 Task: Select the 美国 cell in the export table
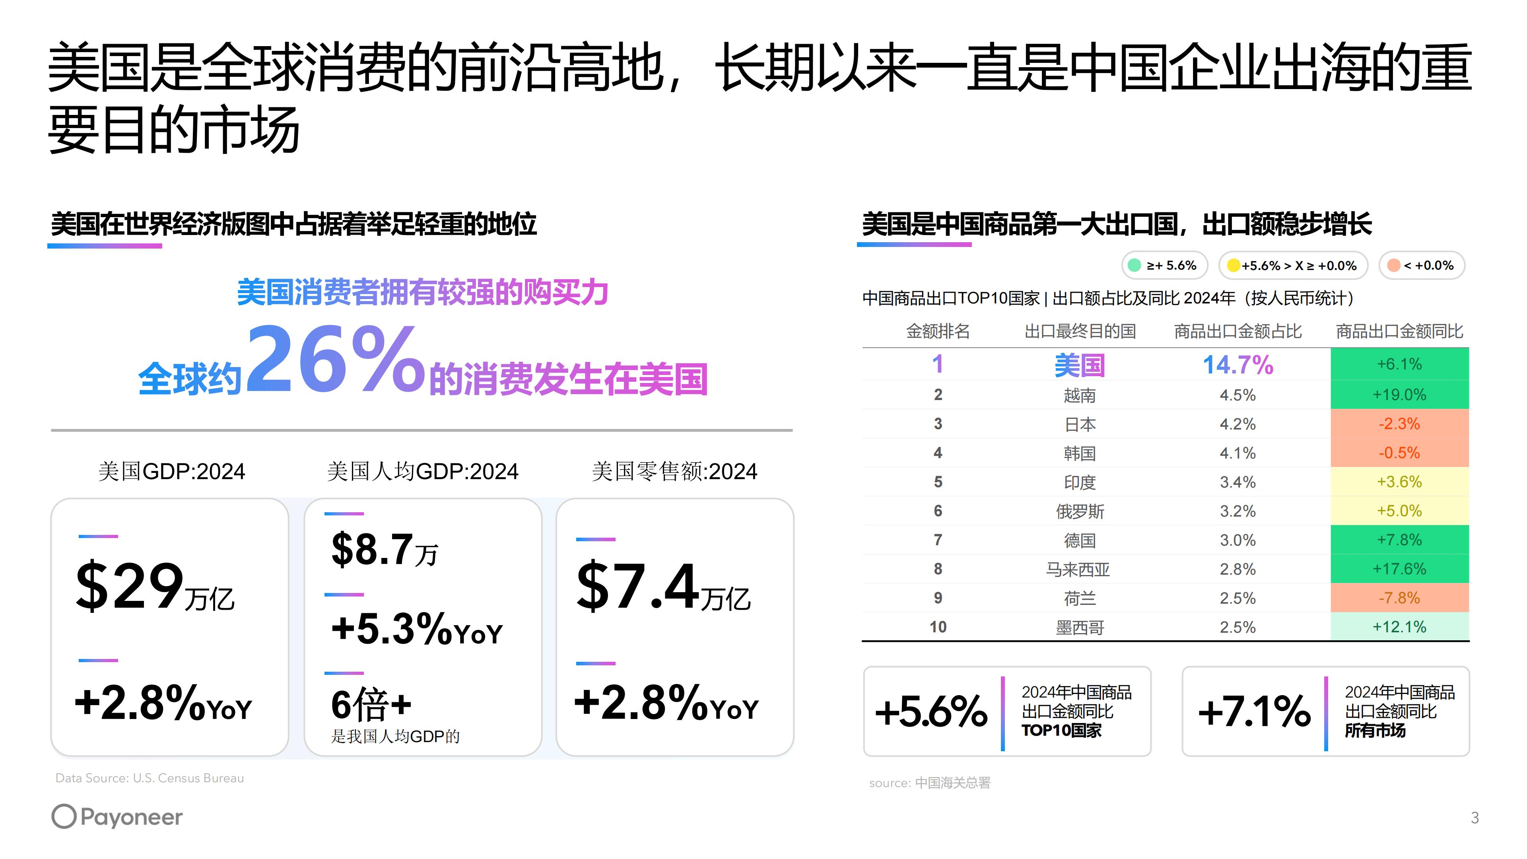pos(1080,365)
